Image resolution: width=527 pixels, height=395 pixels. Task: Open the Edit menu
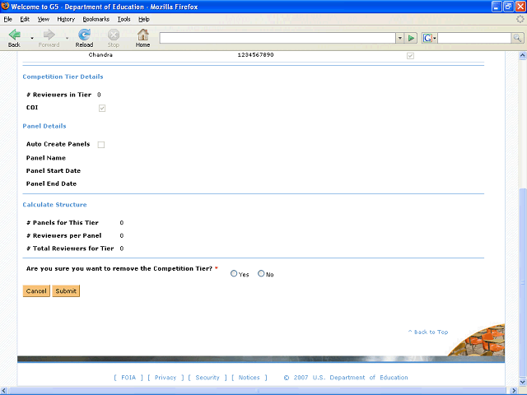(x=25, y=19)
